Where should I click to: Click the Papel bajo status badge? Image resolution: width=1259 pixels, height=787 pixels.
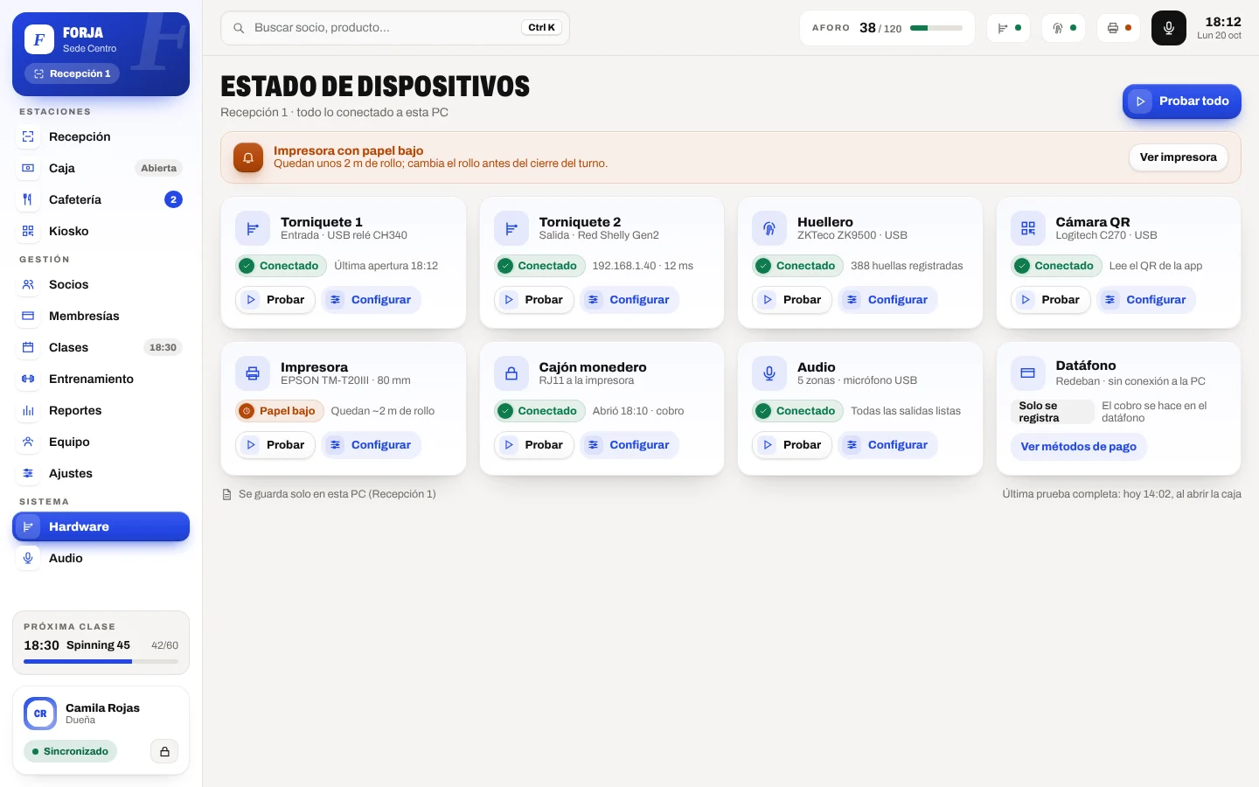pyautogui.click(x=280, y=411)
